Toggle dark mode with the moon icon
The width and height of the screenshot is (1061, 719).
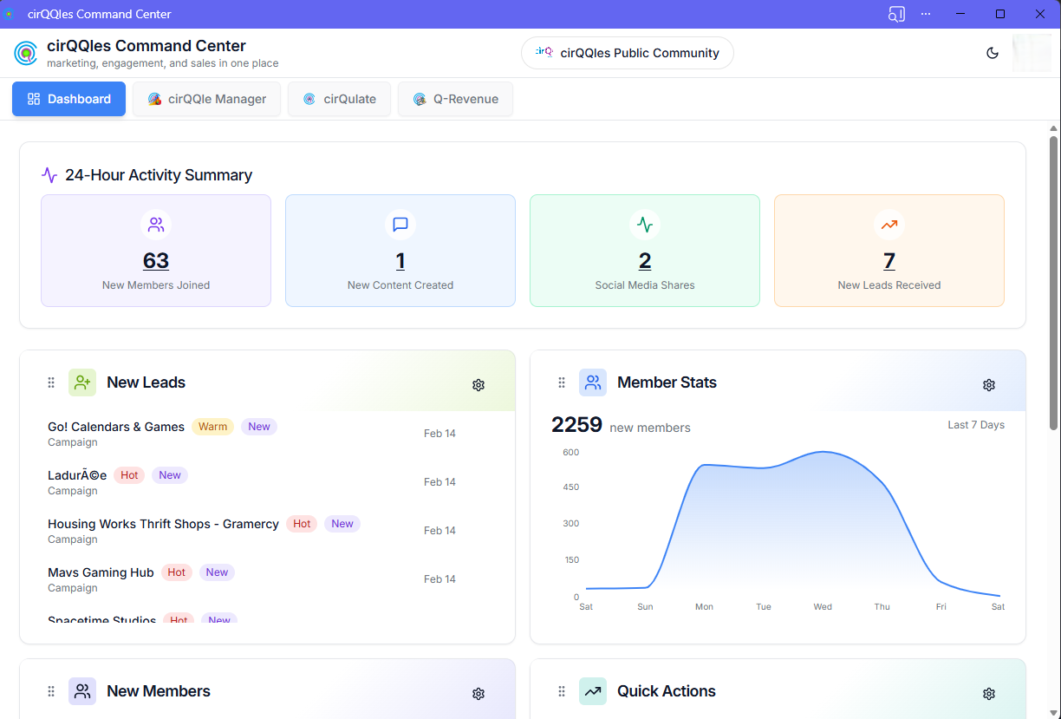click(x=992, y=53)
